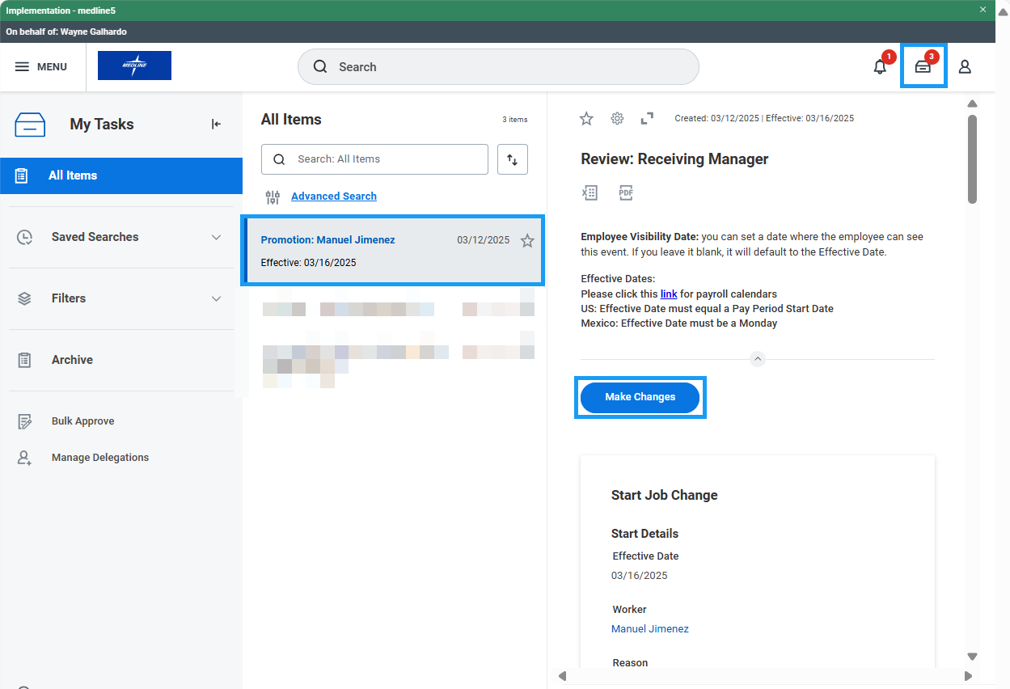Open the notifications bell icon
Image resolution: width=1010 pixels, height=689 pixels.
point(880,67)
